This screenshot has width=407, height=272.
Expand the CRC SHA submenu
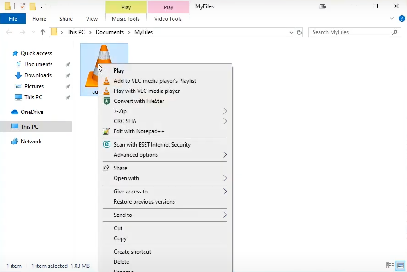coord(225,121)
